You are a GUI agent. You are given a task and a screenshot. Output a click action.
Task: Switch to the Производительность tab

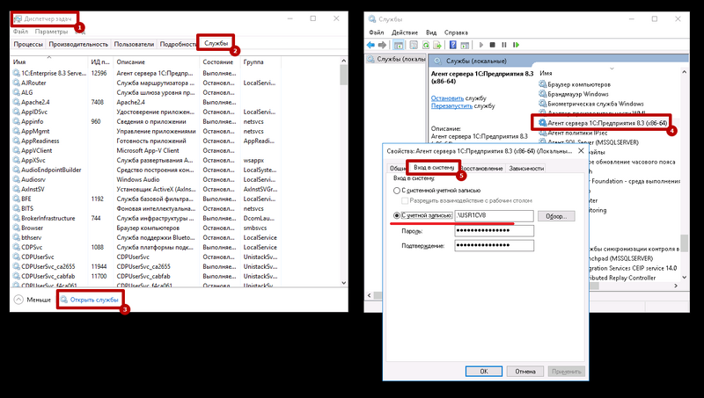[78, 44]
